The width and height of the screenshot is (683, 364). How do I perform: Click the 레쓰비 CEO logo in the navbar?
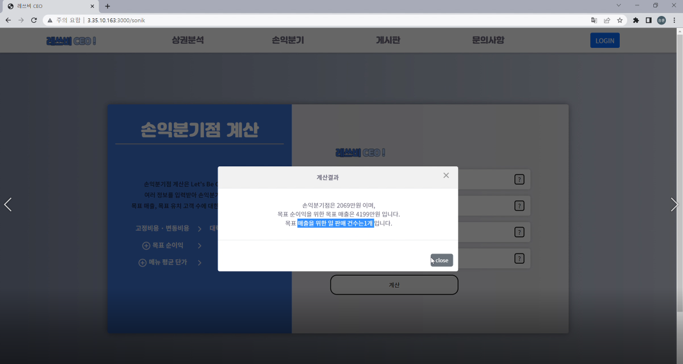coord(71,41)
